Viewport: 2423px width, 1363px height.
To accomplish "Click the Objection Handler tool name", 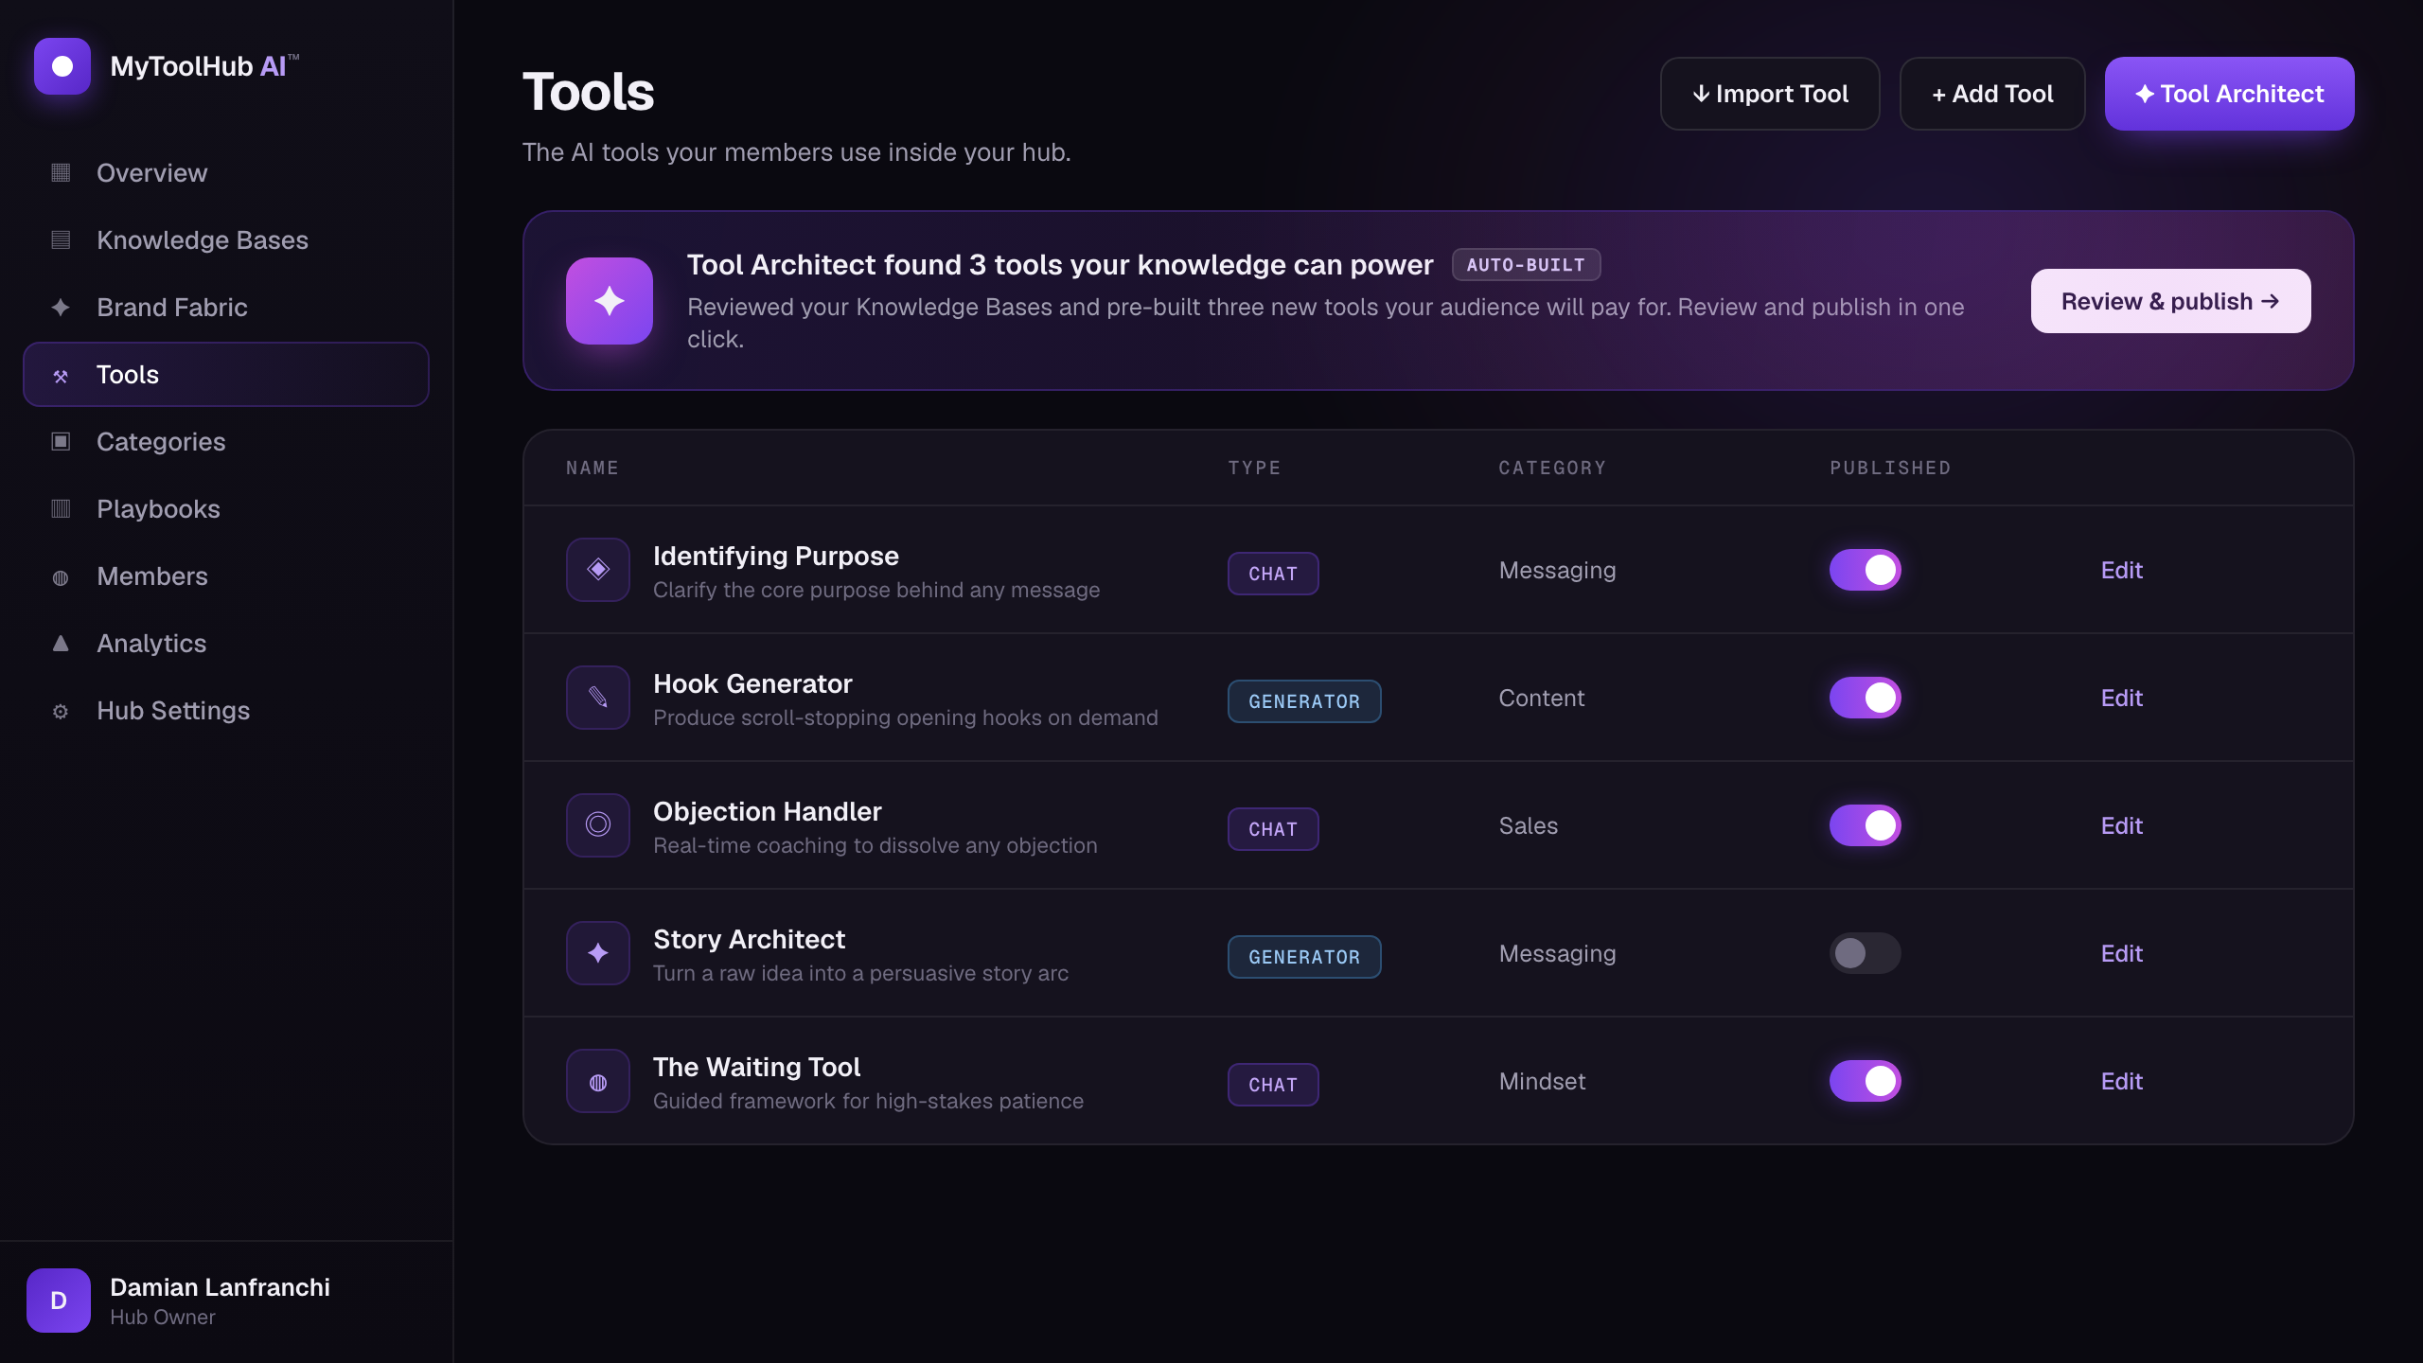I will point(767,811).
